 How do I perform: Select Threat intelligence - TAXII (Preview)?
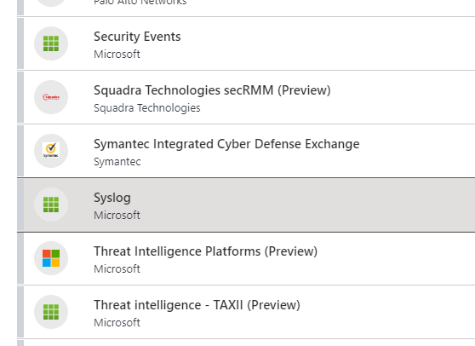(197, 305)
